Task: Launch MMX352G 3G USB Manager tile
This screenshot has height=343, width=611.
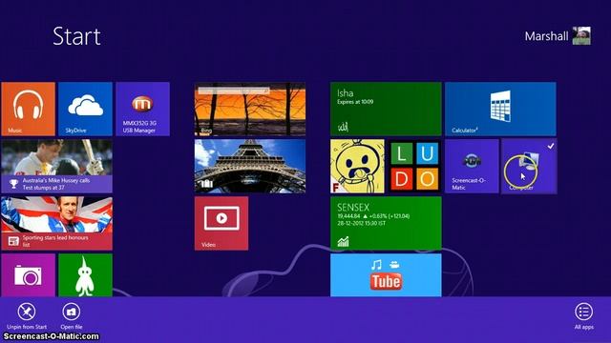Action: 142,109
